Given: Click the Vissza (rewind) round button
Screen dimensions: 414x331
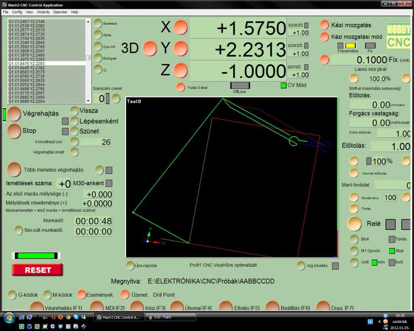Looking at the screenshot, I should pyautogui.click(x=74, y=111).
